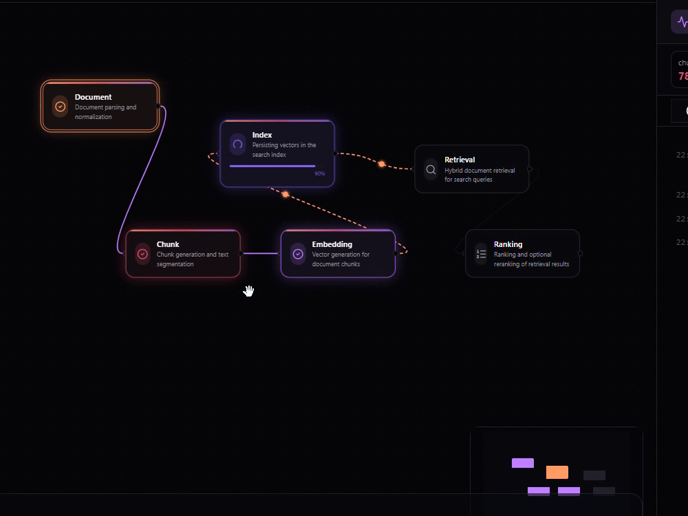The width and height of the screenshot is (688, 516).
Task: Click 'Hybrid document retrieval for search queries' text
Action: click(480, 175)
